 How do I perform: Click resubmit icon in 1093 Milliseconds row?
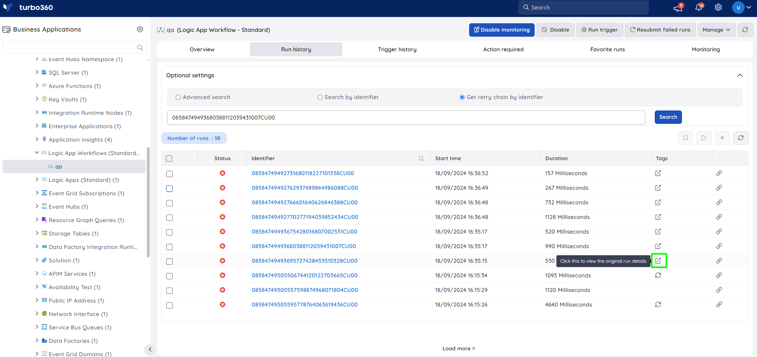658,275
